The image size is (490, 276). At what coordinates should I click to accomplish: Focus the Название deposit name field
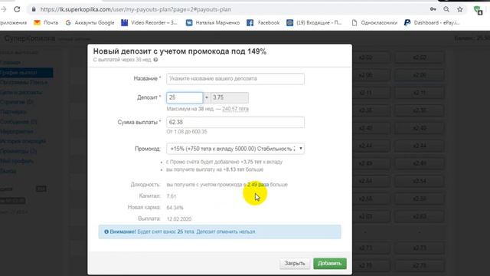(x=235, y=78)
